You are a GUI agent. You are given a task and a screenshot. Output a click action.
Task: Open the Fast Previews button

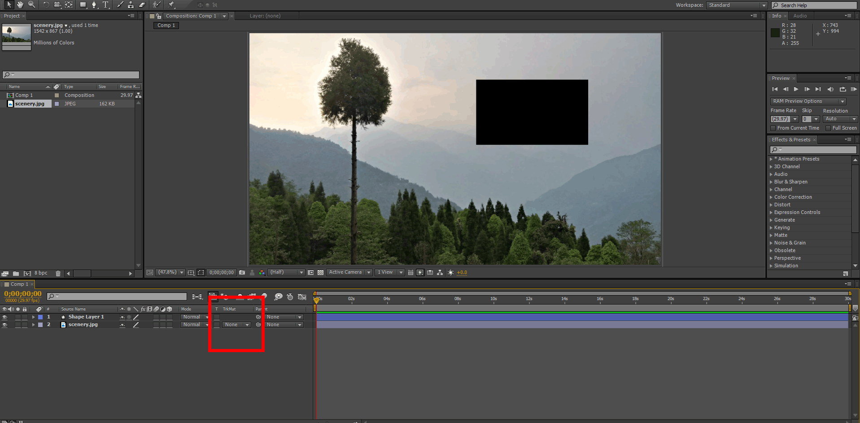(x=420, y=272)
